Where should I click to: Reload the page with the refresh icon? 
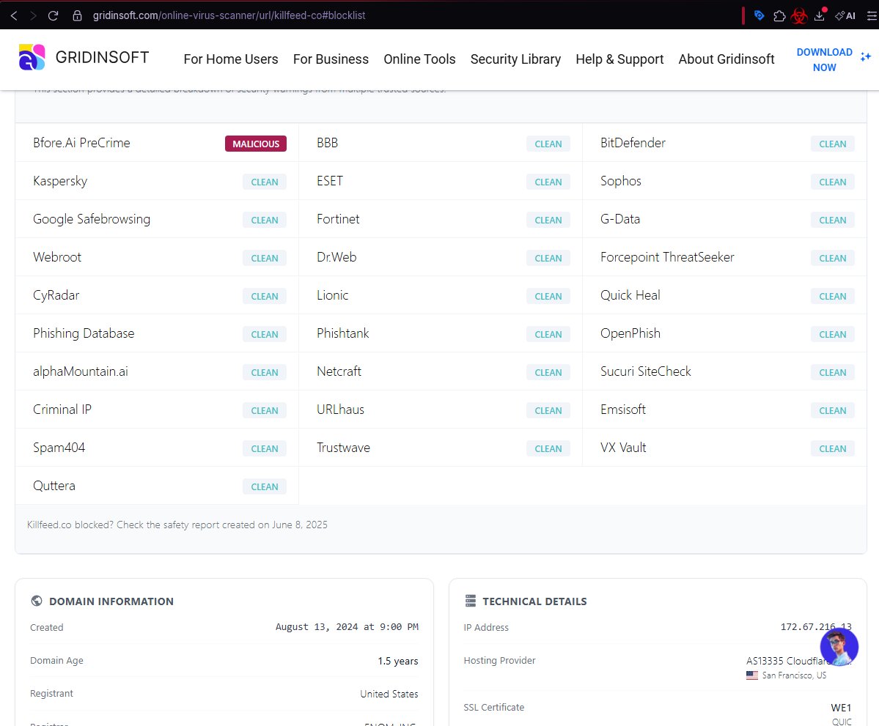click(54, 15)
